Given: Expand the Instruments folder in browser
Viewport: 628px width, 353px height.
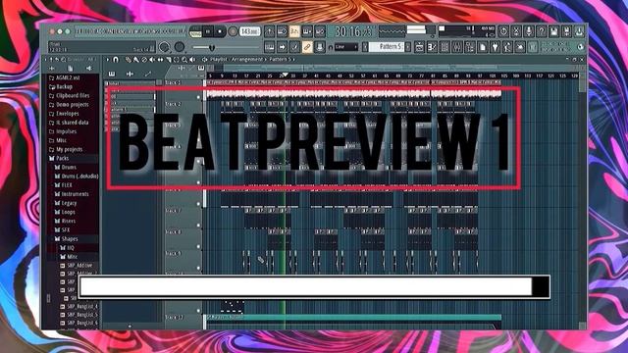Looking at the screenshot, I should coord(72,194).
